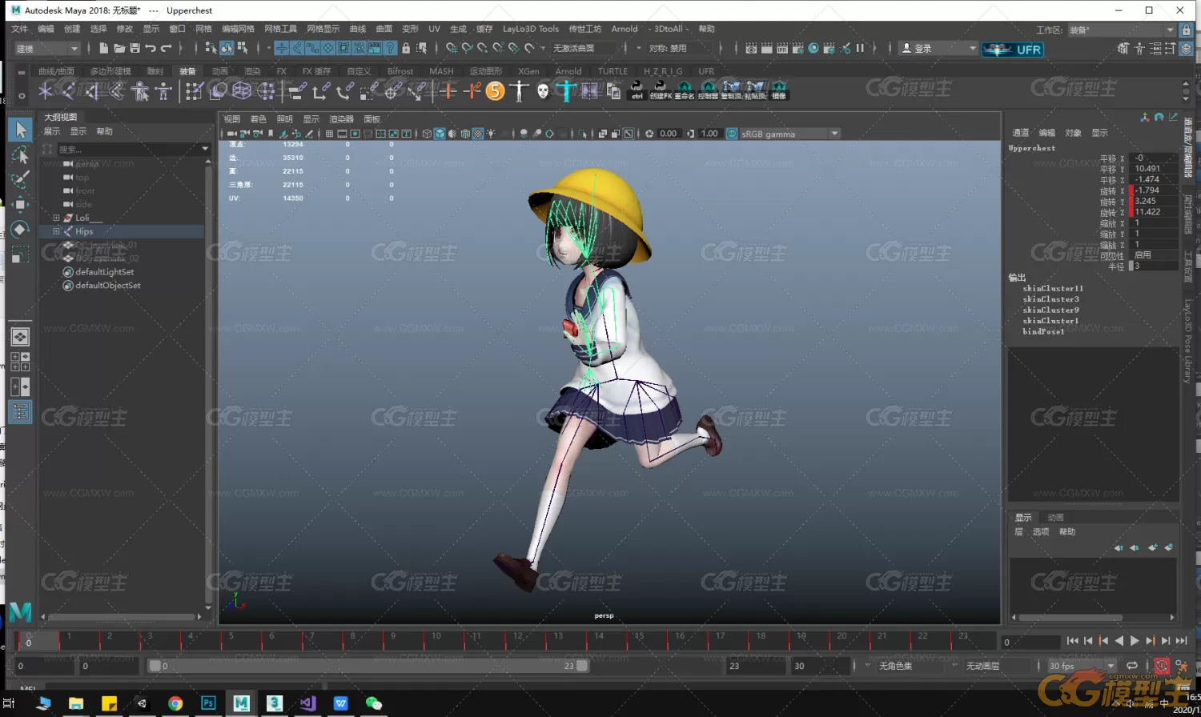Click the UFR plugin logo button
This screenshot has height=717, width=1201.
[x=1012, y=49]
